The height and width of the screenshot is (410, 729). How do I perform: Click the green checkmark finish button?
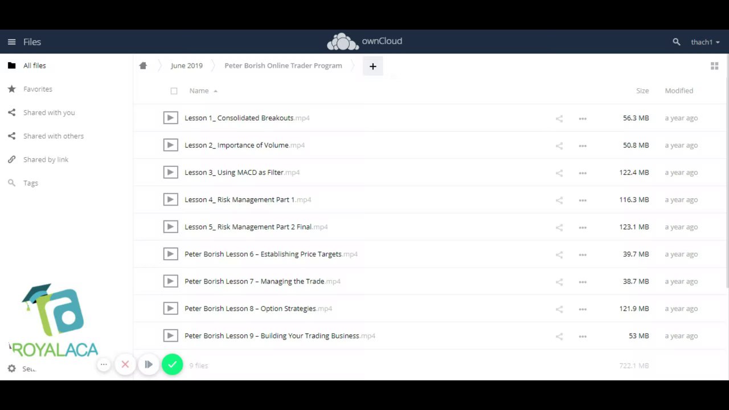pos(172,364)
